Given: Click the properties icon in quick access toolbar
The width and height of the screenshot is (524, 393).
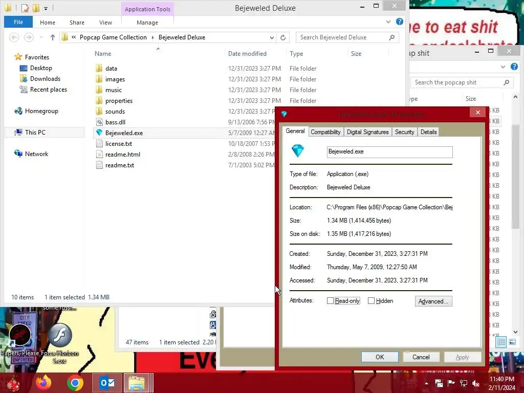Looking at the screenshot, I should tap(25, 8).
